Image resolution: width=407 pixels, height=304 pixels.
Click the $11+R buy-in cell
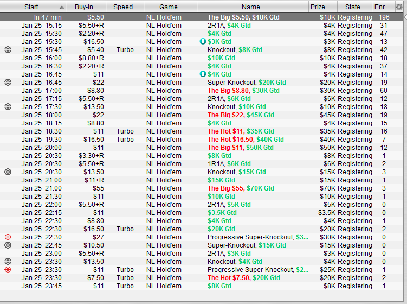point(94,180)
